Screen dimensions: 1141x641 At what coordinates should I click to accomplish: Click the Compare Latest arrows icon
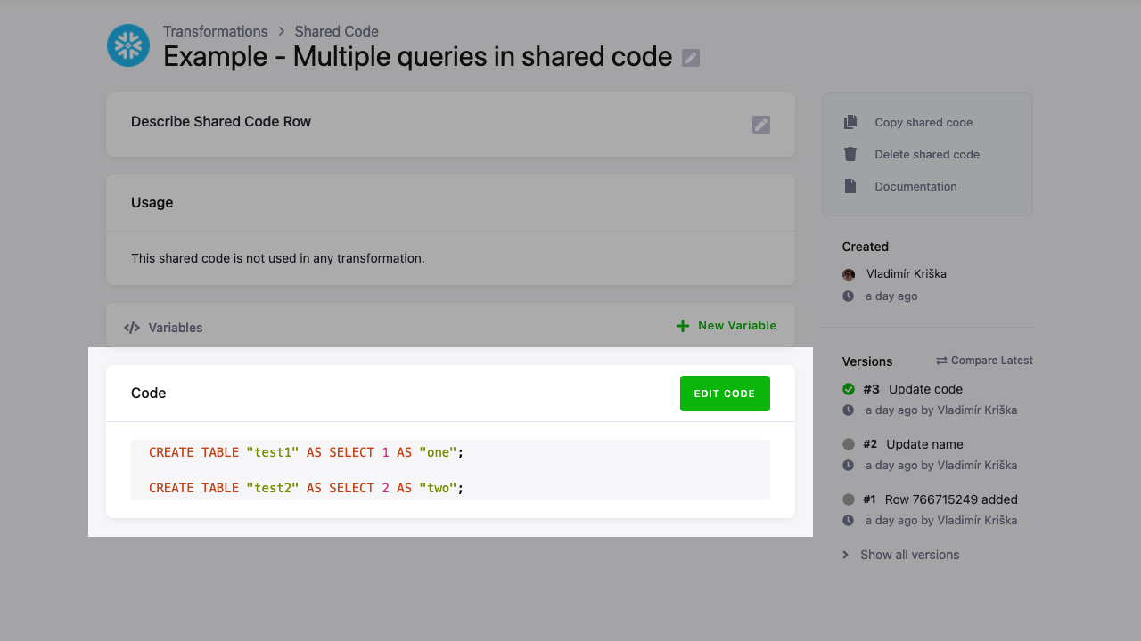[942, 360]
